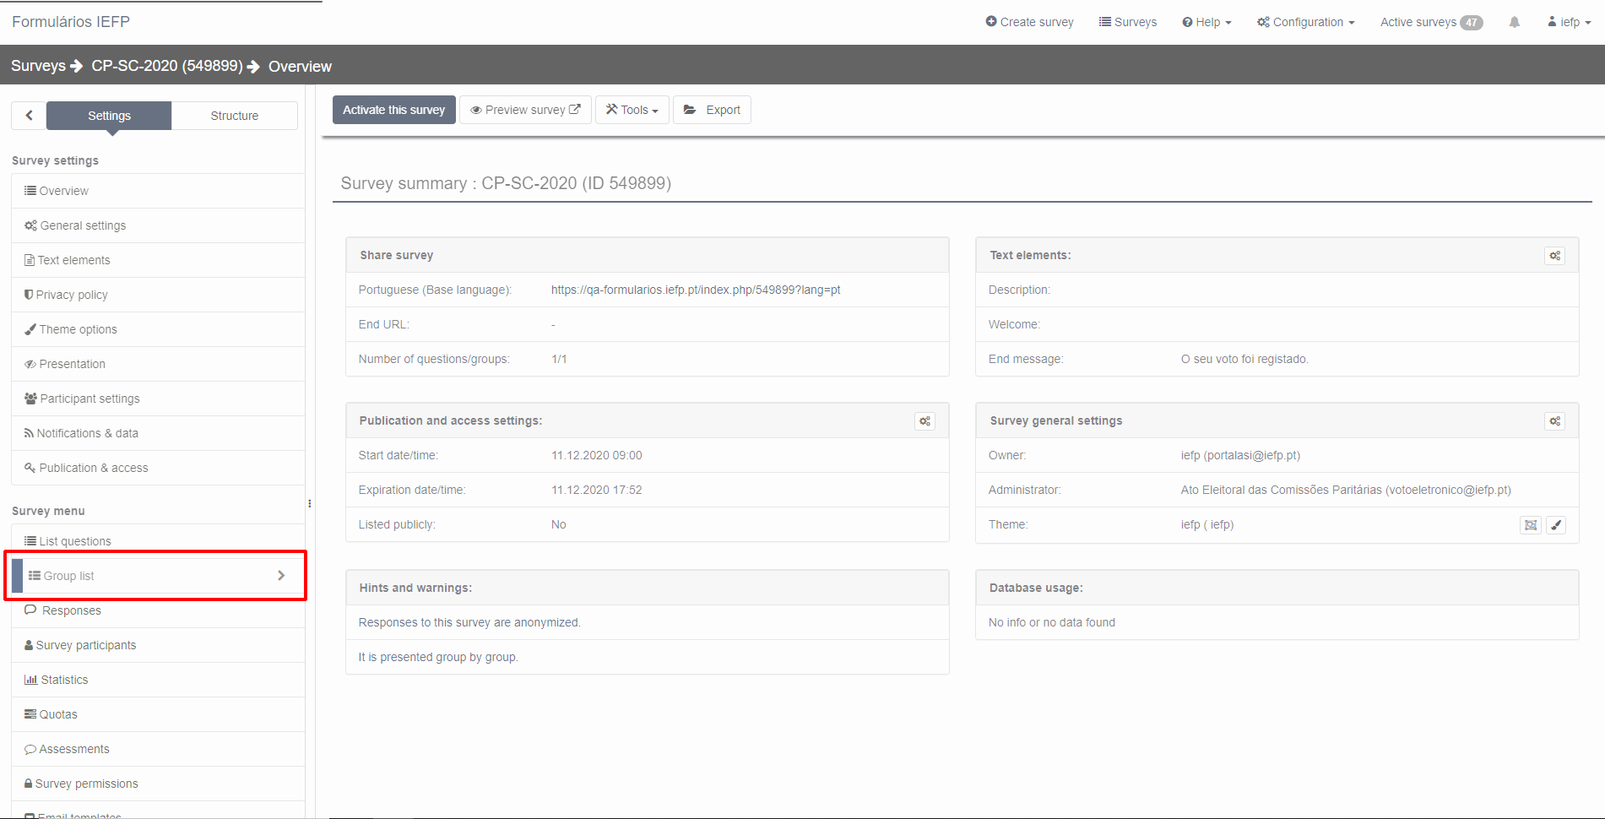Click Survey general settings gear icon

[x=1554, y=421]
